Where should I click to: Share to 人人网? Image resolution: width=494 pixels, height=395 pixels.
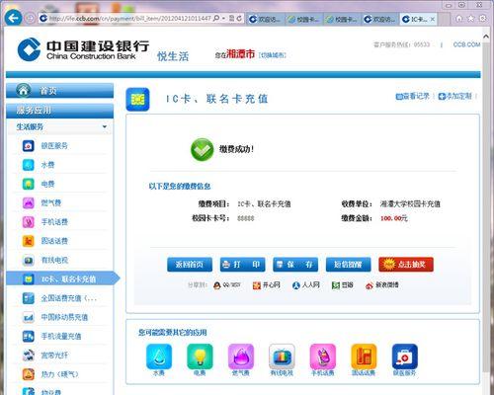coord(305,285)
